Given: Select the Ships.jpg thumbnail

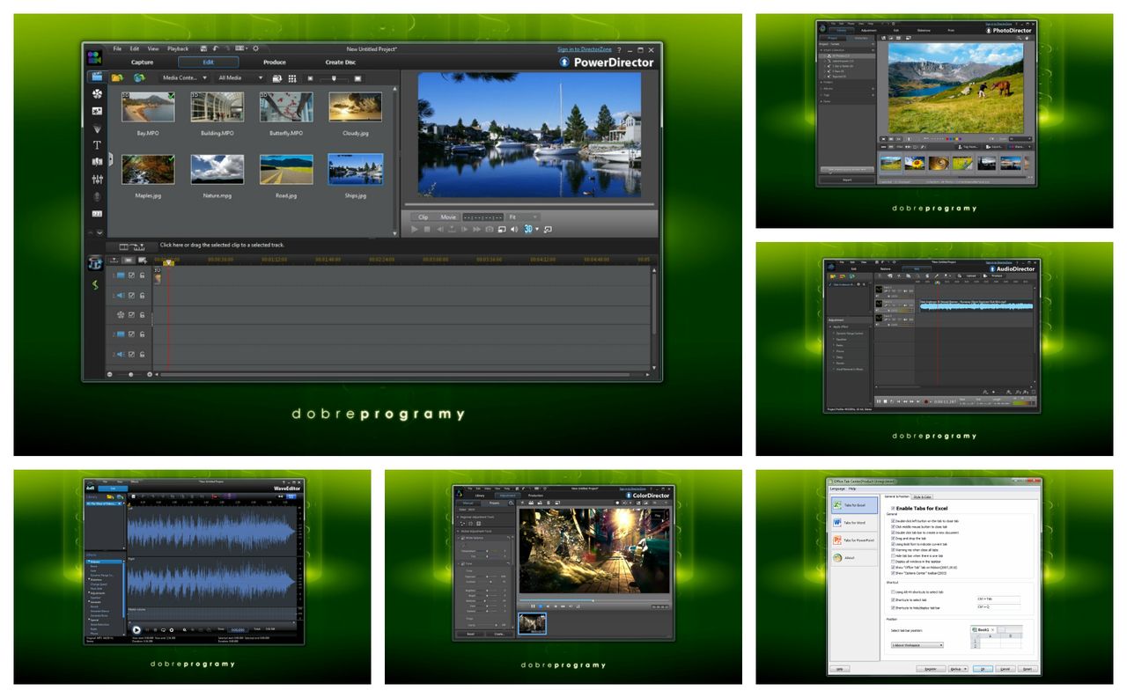Looking at the screenshot, I should (356, 169).
